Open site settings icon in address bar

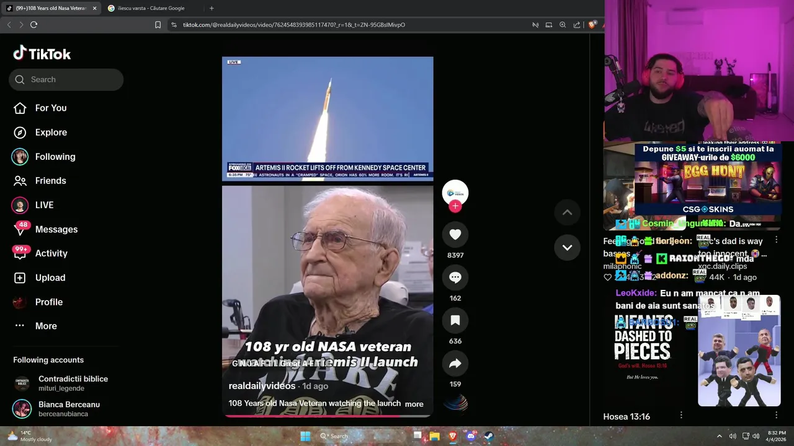tap(174, 25)
